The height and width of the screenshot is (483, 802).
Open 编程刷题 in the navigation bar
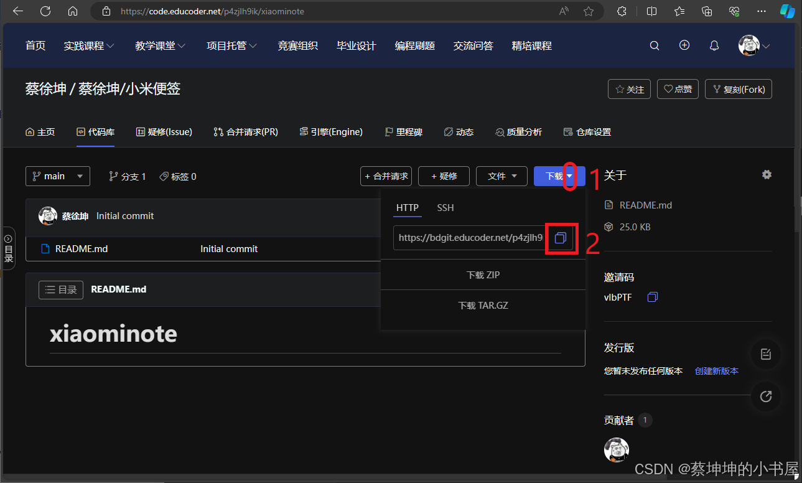click(415, 45)
